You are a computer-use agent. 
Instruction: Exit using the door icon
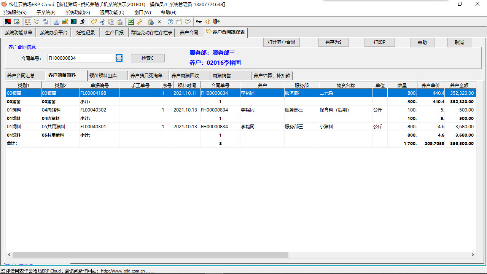(217, 22)
